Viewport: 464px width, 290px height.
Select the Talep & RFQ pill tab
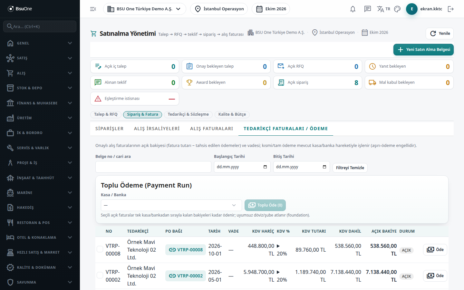click(106, 114)
